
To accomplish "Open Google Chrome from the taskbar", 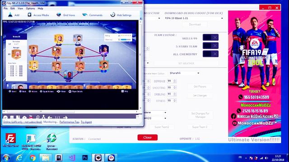I will click(33, 158).
